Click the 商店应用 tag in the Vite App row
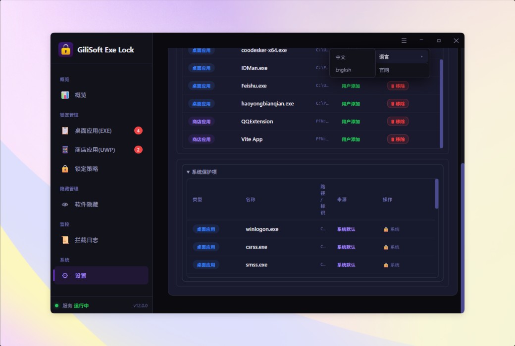 (x=202, y=139)
